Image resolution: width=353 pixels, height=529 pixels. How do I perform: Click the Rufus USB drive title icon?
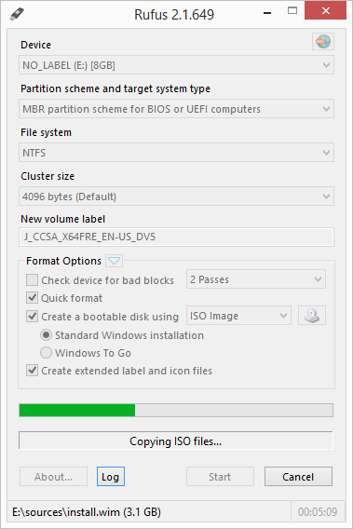click(x=17, y=14)
